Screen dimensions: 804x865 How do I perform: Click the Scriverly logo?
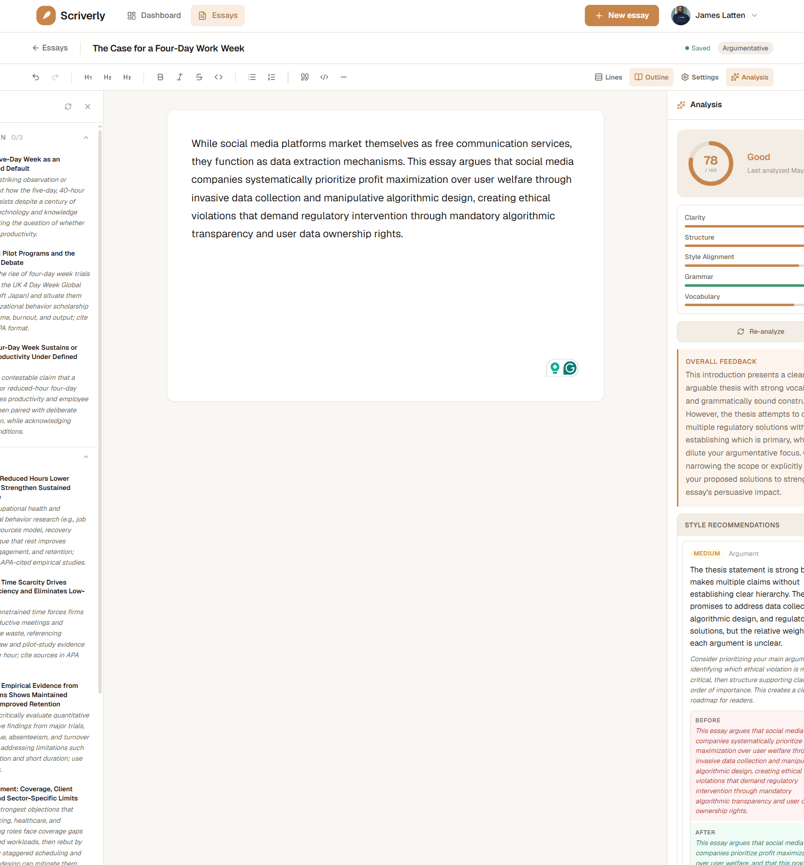coord(71,16)
